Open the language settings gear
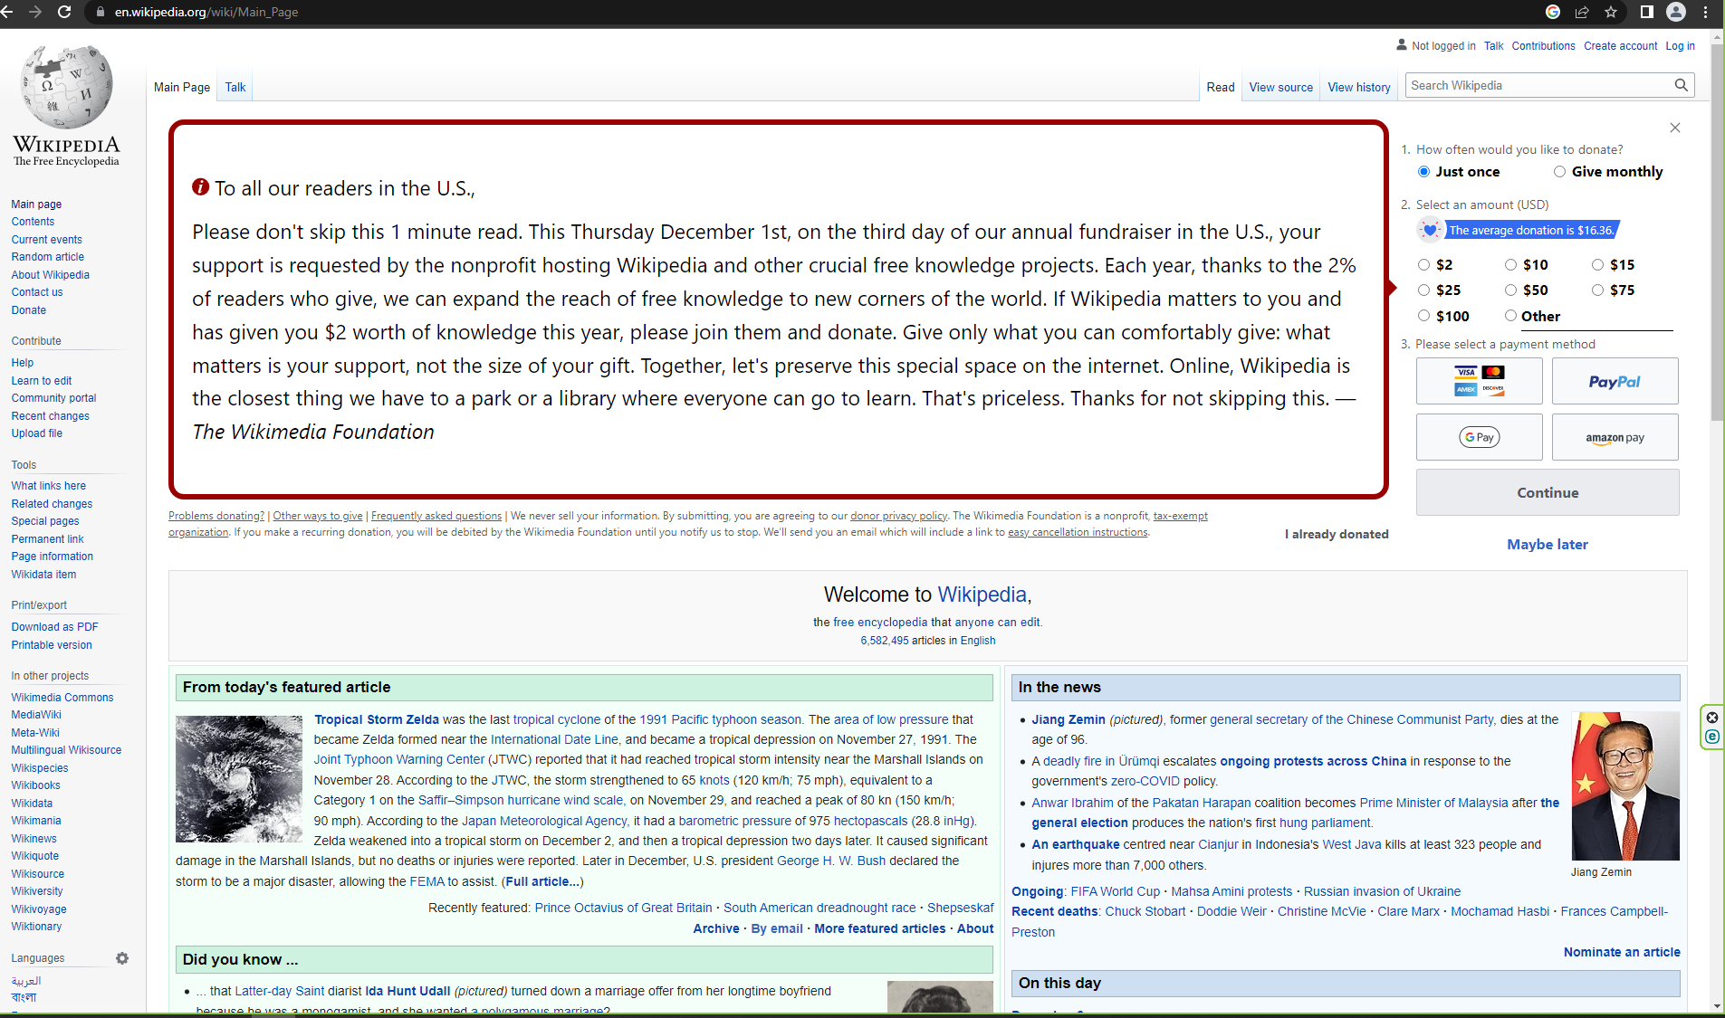Image resolution: width=1725 pixels, height=1018 pixels. (122, 958)
